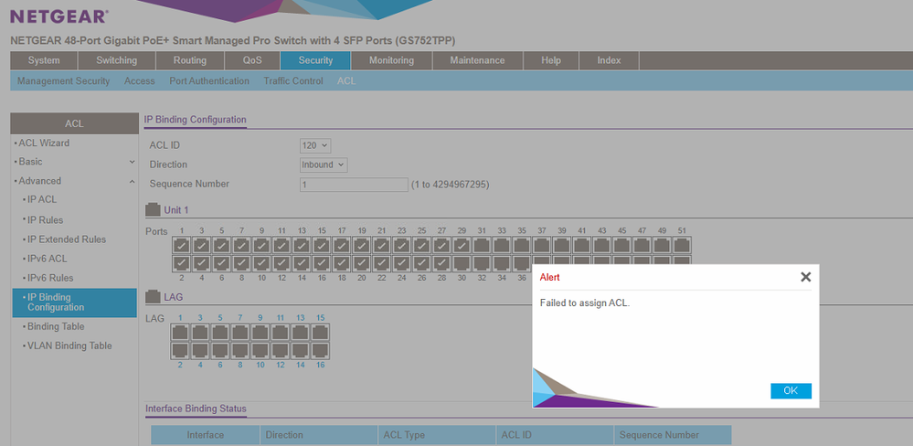The image size is (913, 446).
Task: Select port 31 icon
Action: pos(483,245)
